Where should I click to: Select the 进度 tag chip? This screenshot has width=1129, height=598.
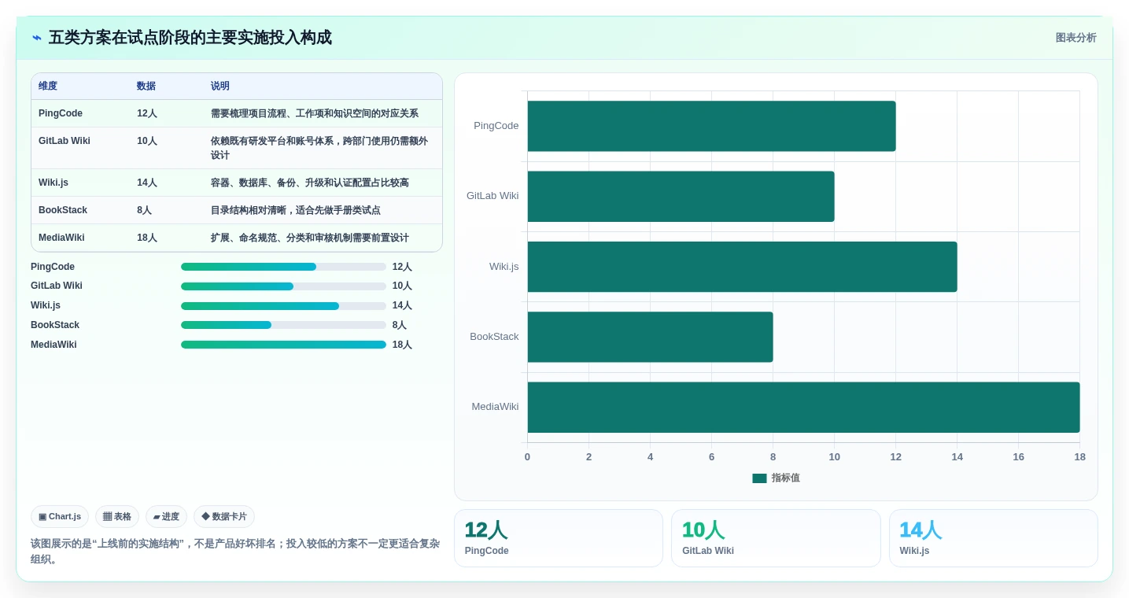pos(166,517)
